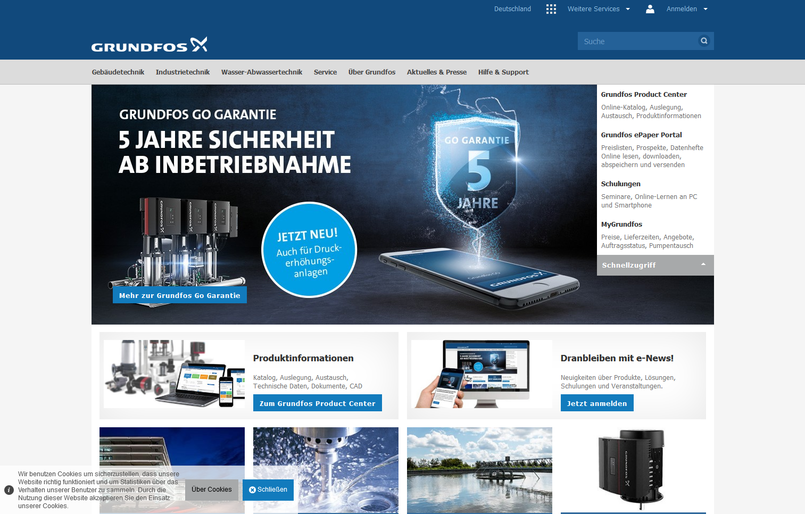
Task: Open the Service menu
Action: (325, 72)
